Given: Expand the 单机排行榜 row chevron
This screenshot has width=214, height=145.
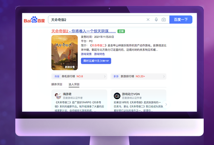Looking at the screenshot, I should 105,77.
